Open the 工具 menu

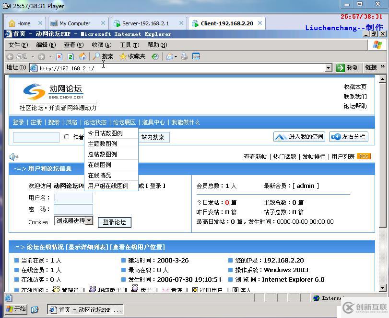pos(130,45)
